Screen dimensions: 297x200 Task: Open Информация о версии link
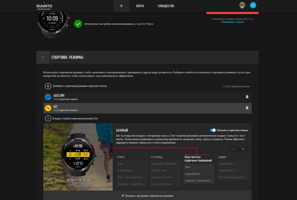tap(233, 22)
